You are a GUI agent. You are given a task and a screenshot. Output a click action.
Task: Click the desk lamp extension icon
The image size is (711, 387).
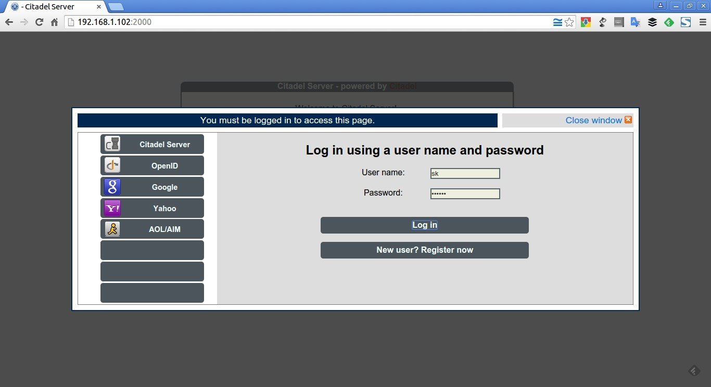602,22
